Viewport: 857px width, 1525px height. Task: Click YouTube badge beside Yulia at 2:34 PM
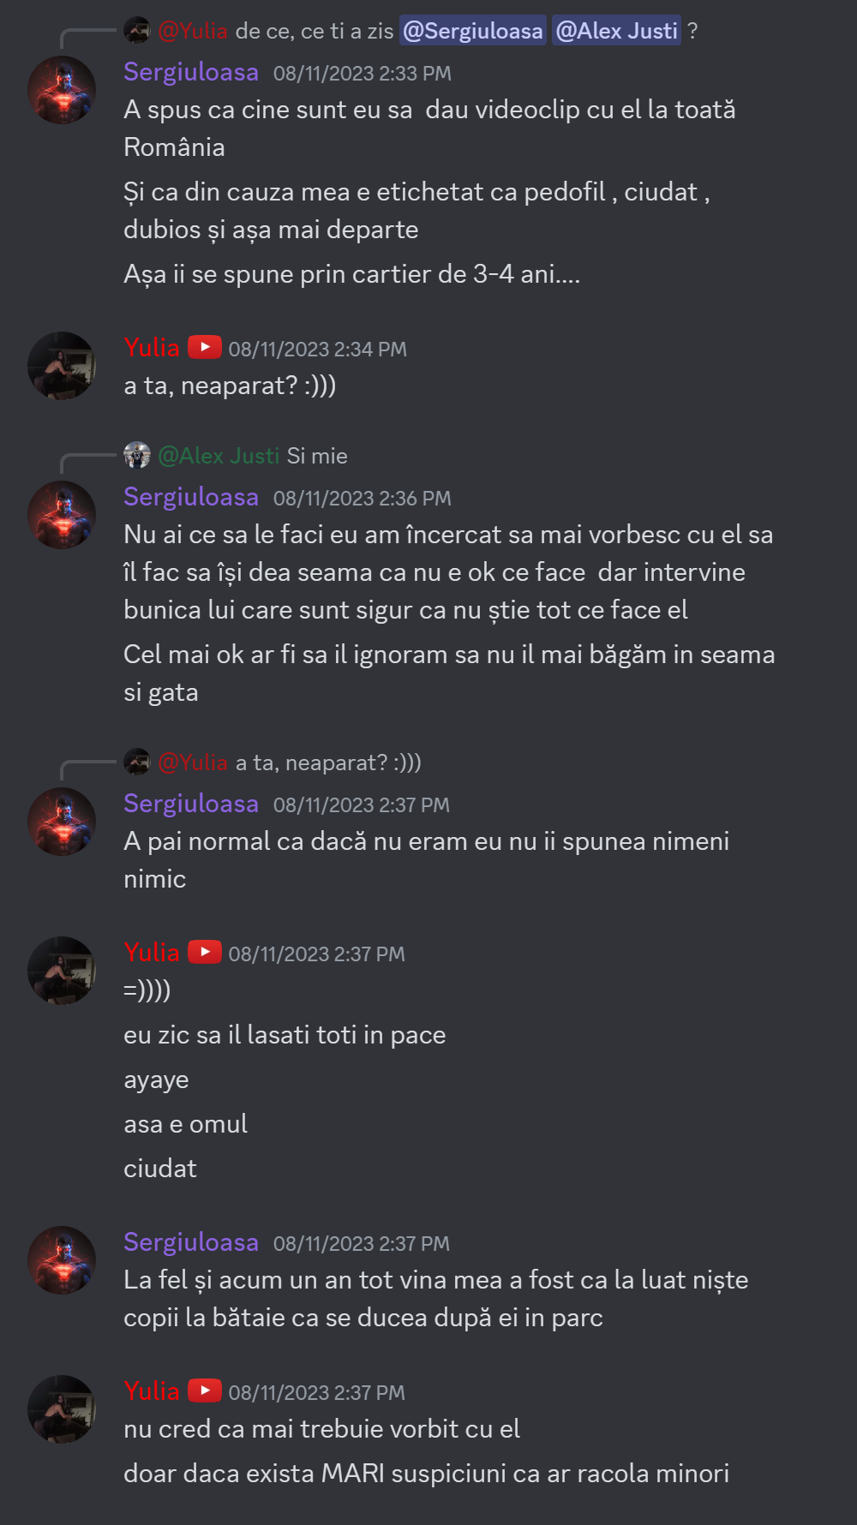[x=205, y=347]
